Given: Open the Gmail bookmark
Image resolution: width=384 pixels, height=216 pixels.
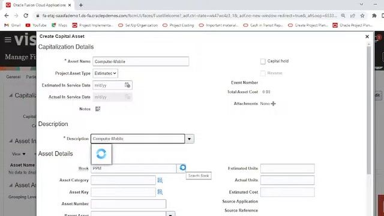Looking at the screenshot, I should [x=13, y=25].
